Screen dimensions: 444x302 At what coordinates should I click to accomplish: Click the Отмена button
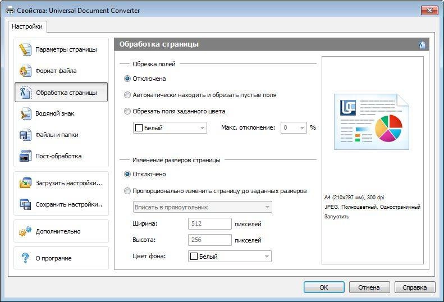point(369,287)
